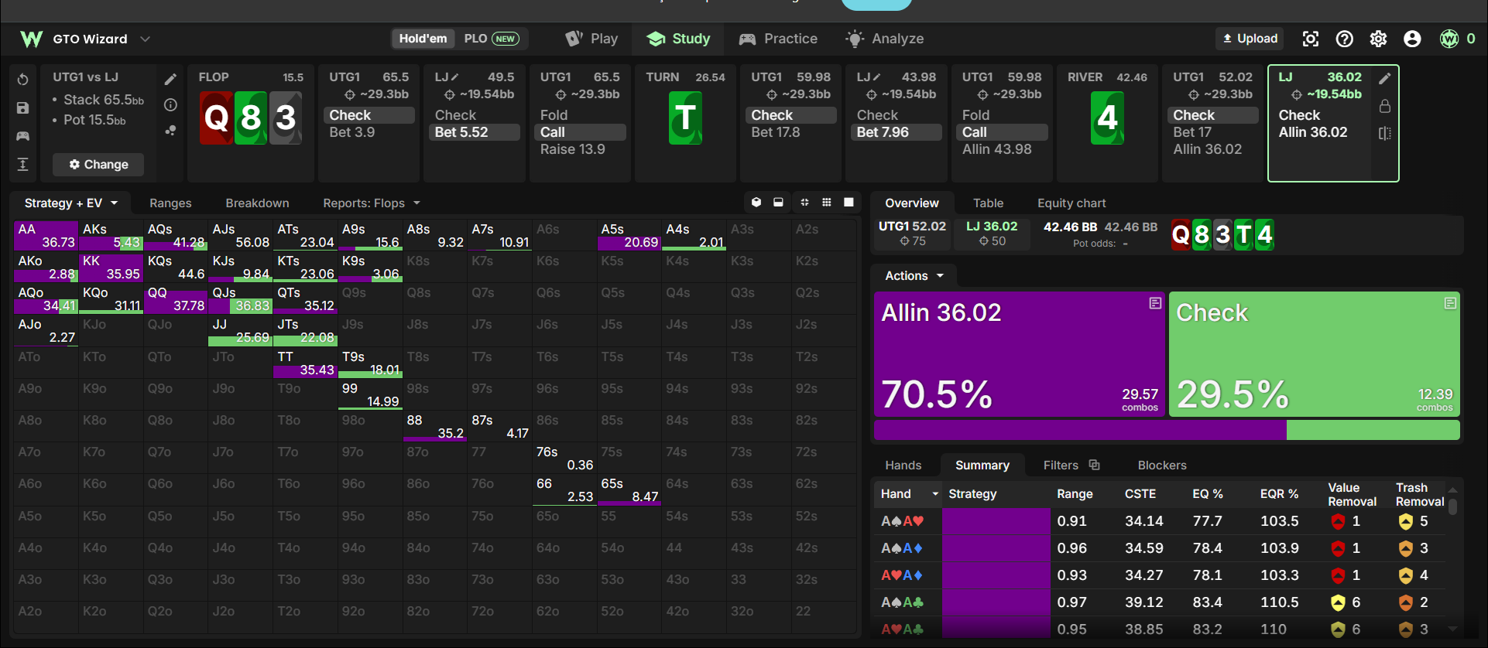
Task: Click the compare columns icon in LJ card
Action: 1385,133
